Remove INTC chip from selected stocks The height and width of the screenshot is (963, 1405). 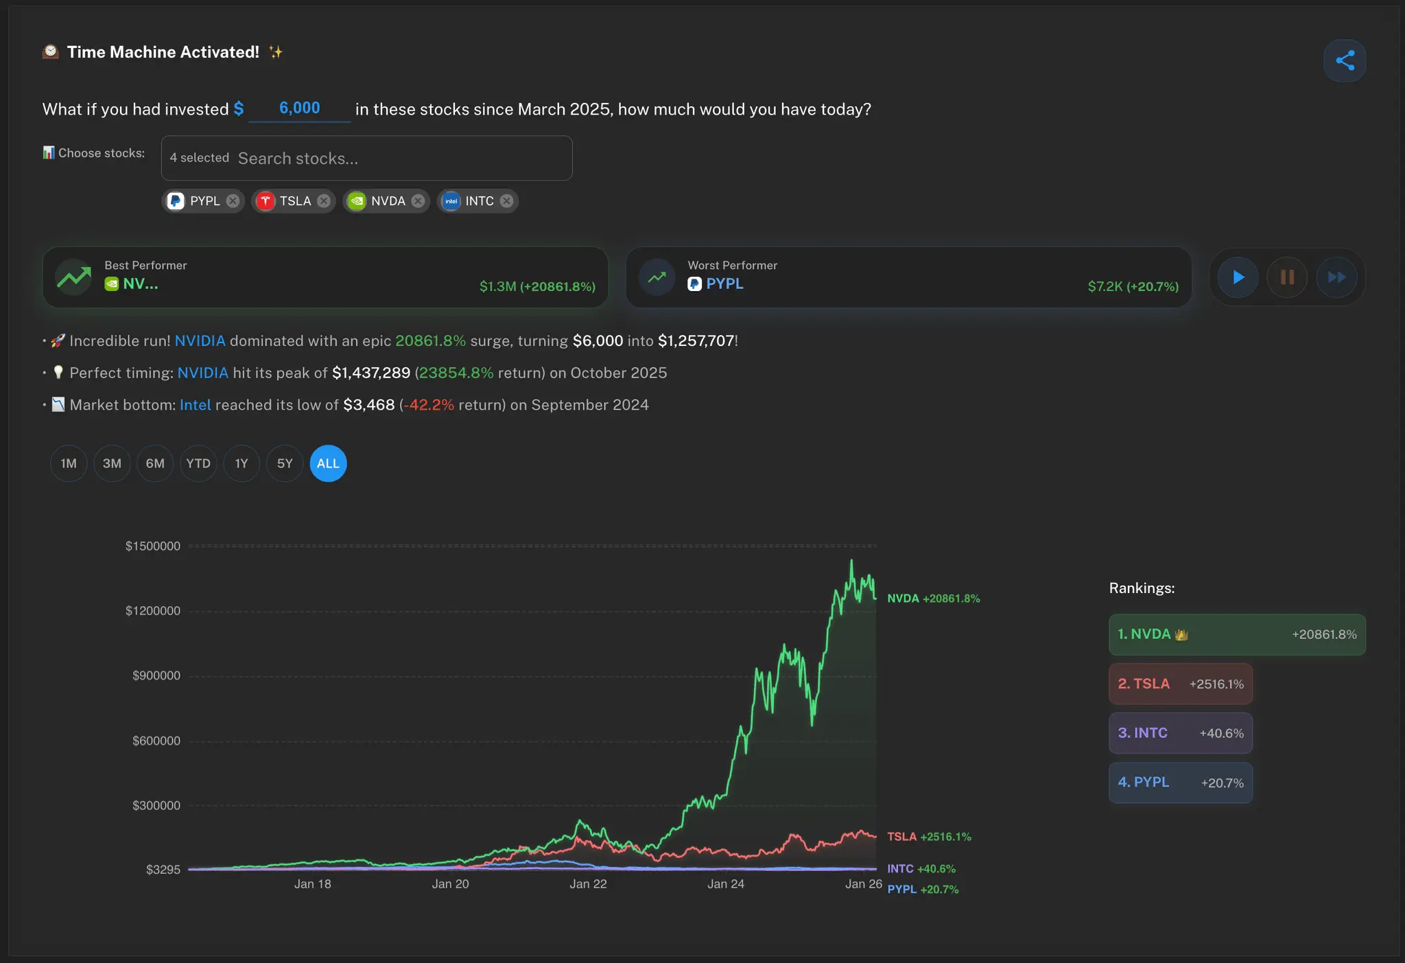(x=507, y=200)
